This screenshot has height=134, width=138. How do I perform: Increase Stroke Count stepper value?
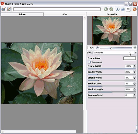pyautogui.click(x=134, y=83)
